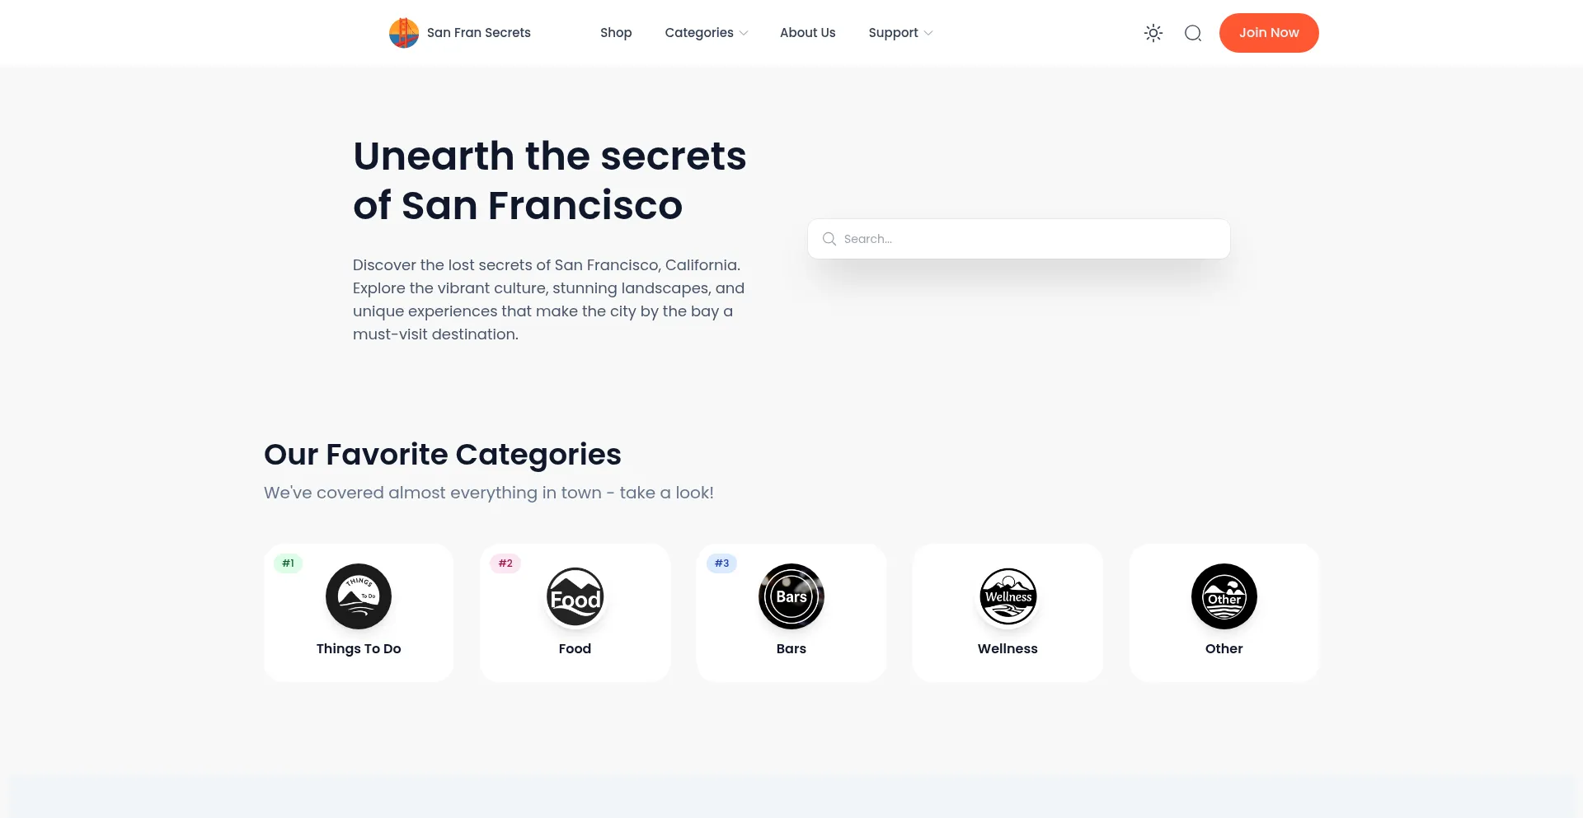Click the #2 pink rank badge
The width and height of the screenshot is (1583, 818).
pyautogui.click(x=505, y=563)
